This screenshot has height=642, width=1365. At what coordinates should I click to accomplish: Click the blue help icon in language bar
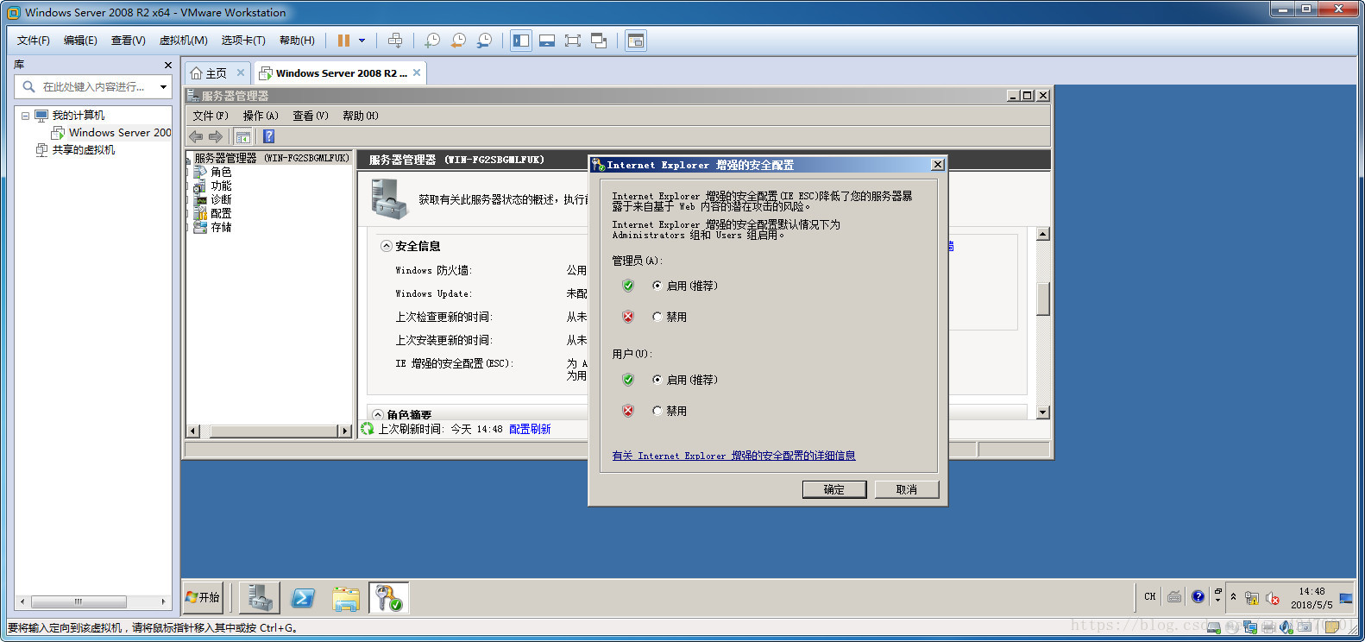click(1198, 596)
